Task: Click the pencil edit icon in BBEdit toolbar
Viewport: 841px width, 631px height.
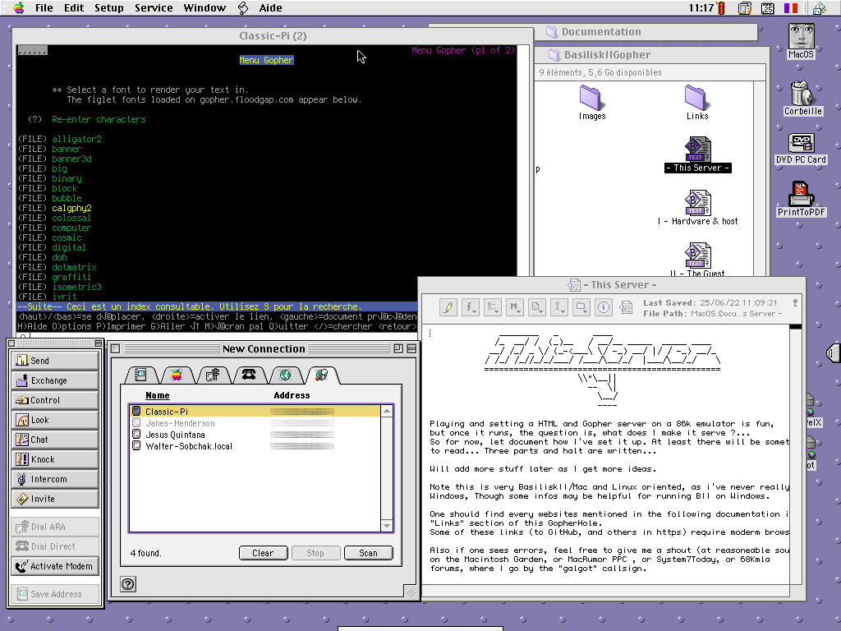Action: tap(448, 307)
